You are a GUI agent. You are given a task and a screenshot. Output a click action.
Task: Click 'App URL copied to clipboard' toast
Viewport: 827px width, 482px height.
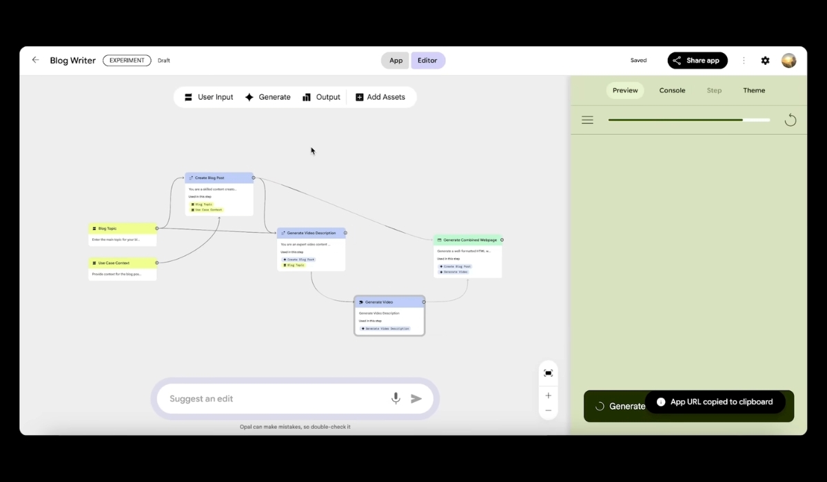point(715,402)
